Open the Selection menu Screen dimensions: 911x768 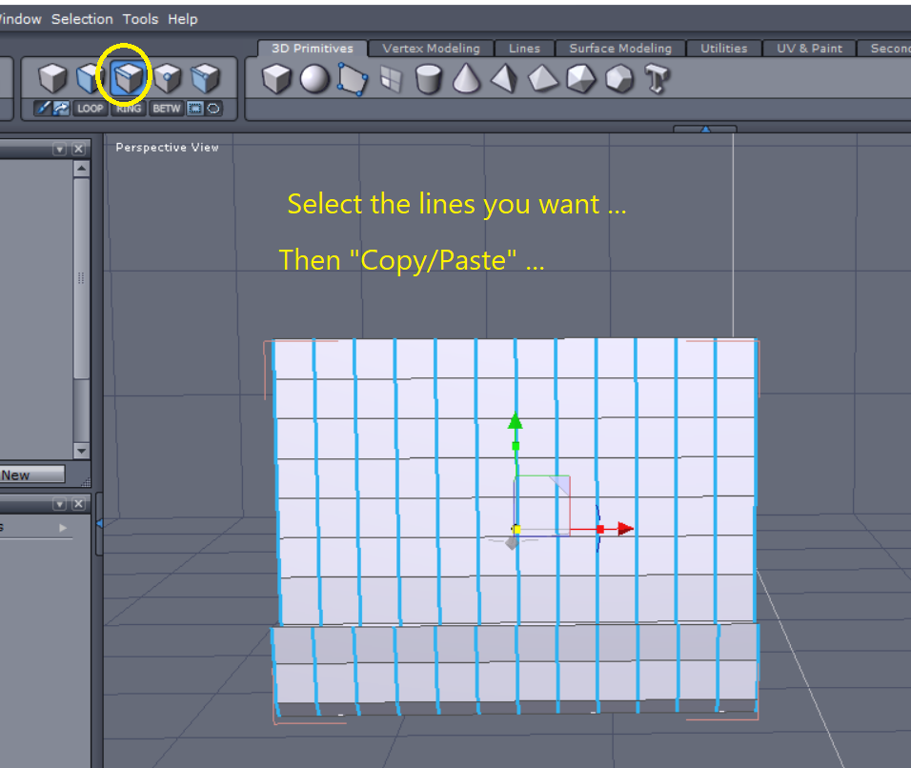(82, 19)
